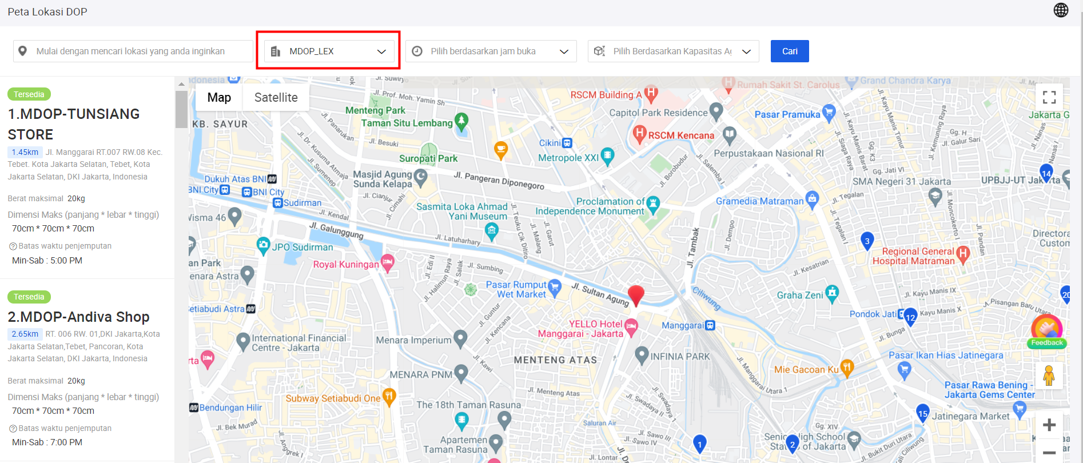1083x463 pixels.
Task: Click blue map marker number 2
Action: tap(792, 444)
